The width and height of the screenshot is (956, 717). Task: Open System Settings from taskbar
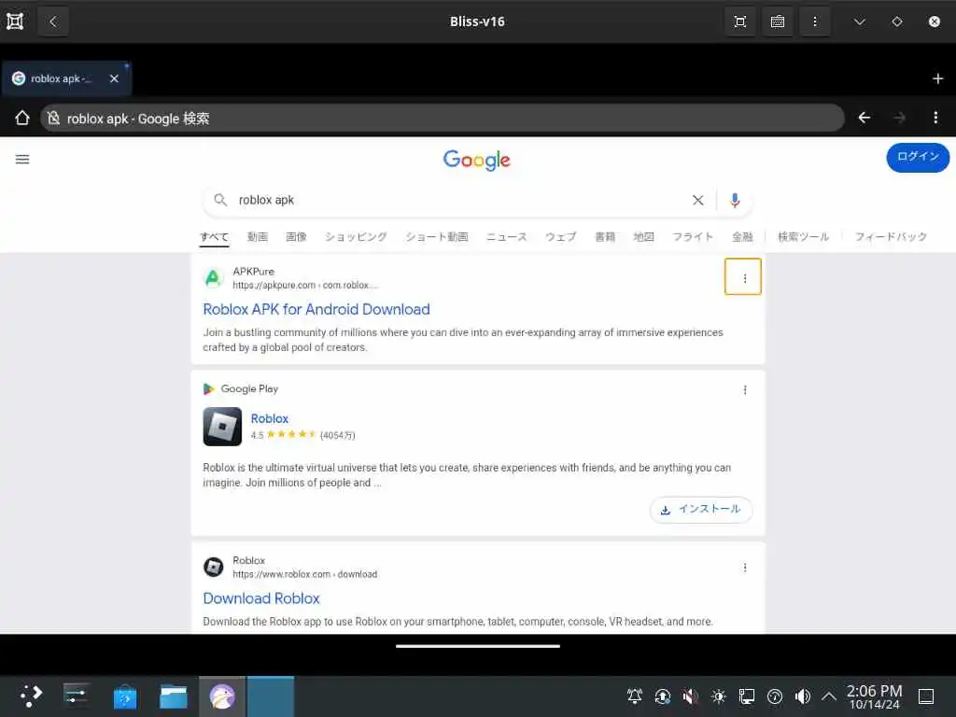tap(76, 696)
